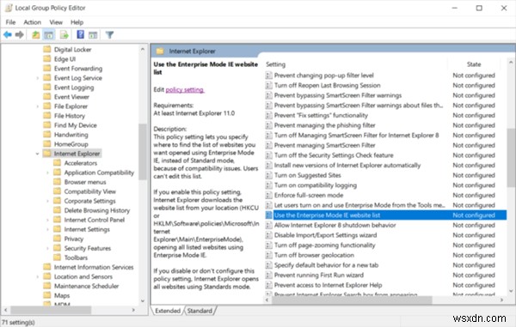Screen dimensions: 516x327
Task: Toggle the console tree pane icon
Action: [49, 34]
